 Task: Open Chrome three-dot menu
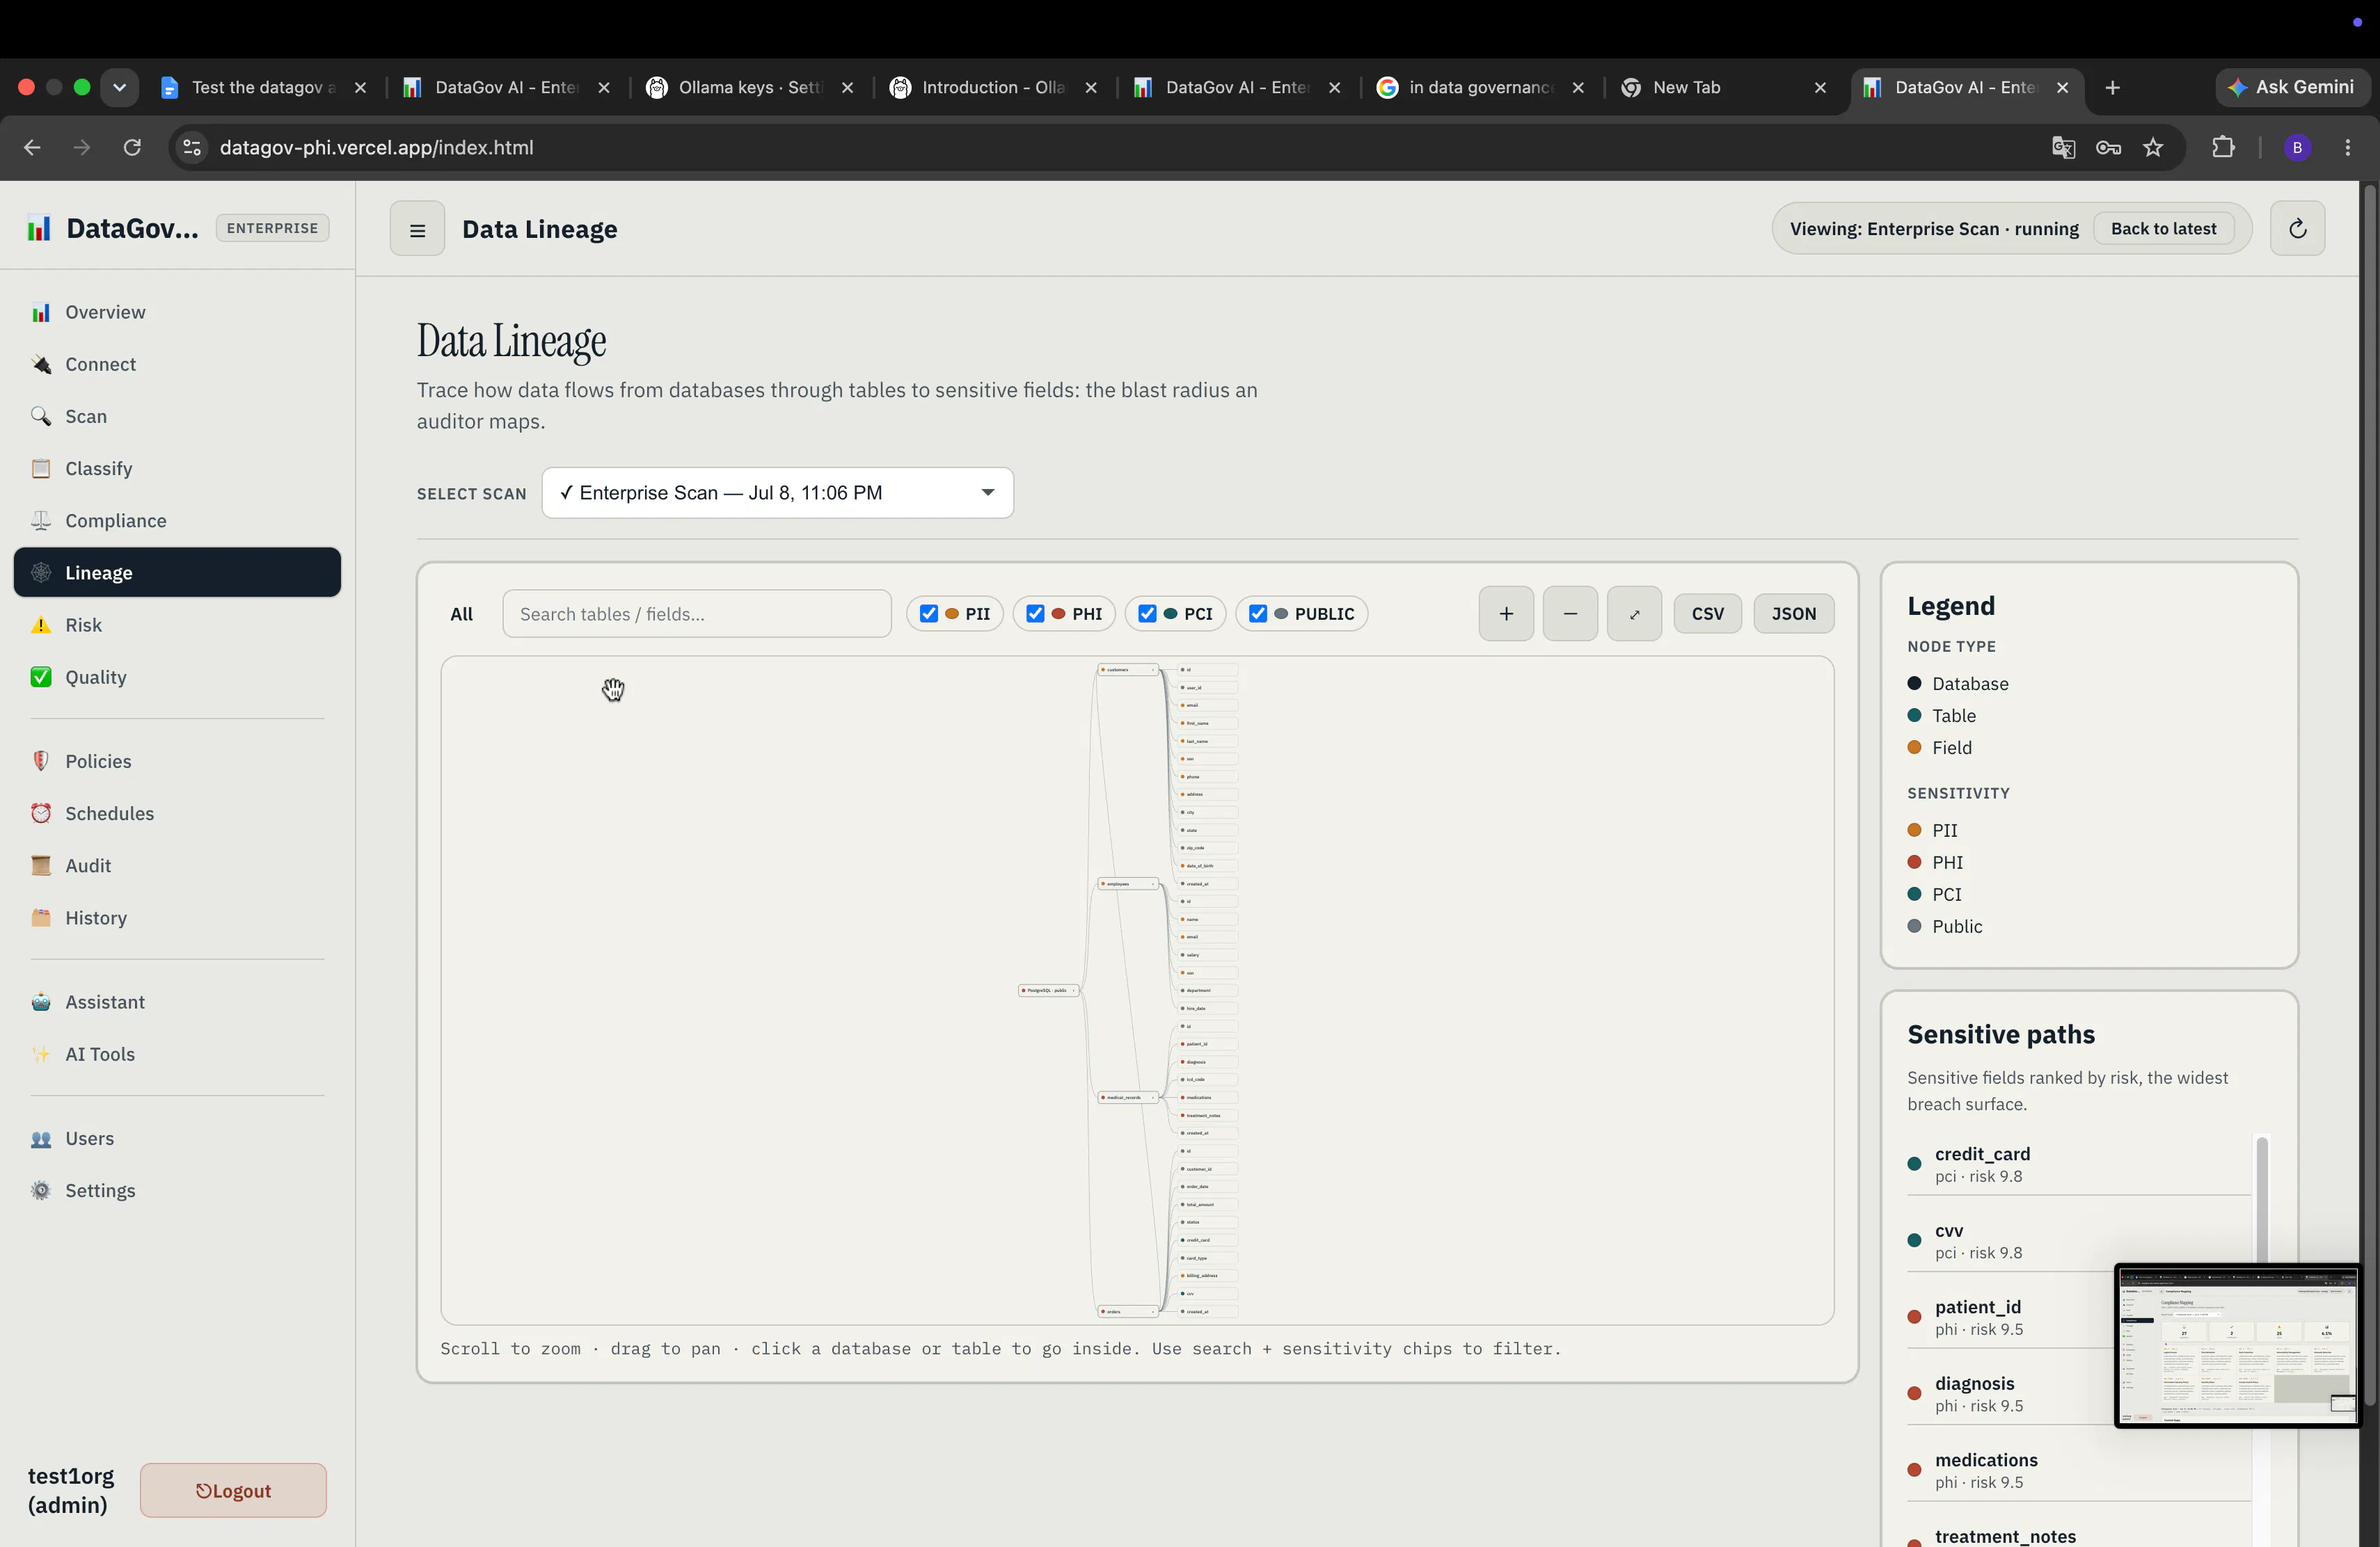[x=2347, y=147]
